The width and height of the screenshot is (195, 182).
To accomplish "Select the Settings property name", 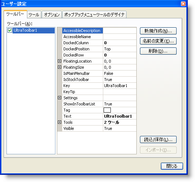I will (x=82, y=98).
